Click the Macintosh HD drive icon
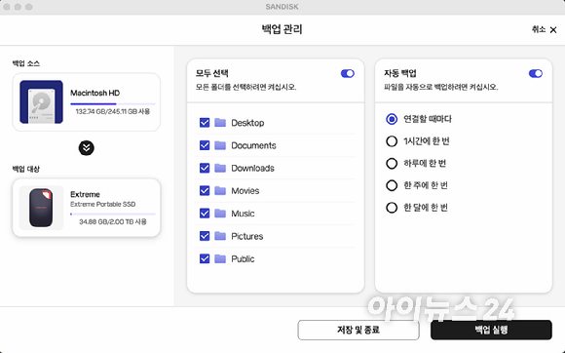Viewport: 565px width, 353px height. 41,102
